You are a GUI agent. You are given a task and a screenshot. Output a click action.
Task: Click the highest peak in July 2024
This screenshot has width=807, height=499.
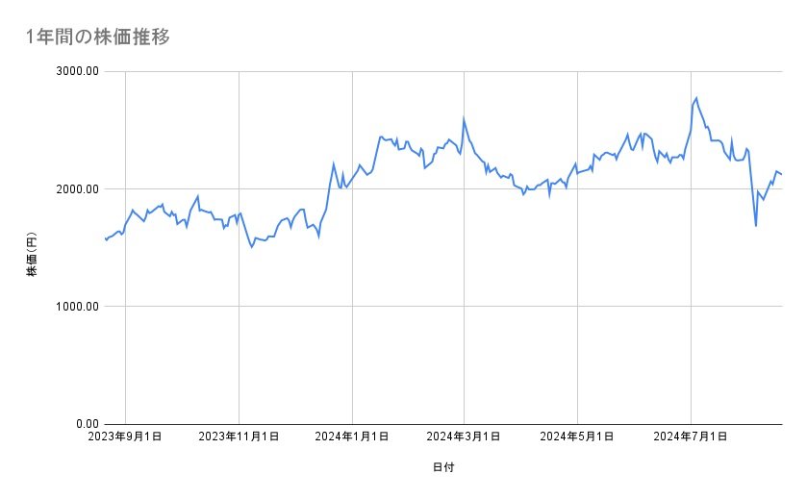coord(696,97)
